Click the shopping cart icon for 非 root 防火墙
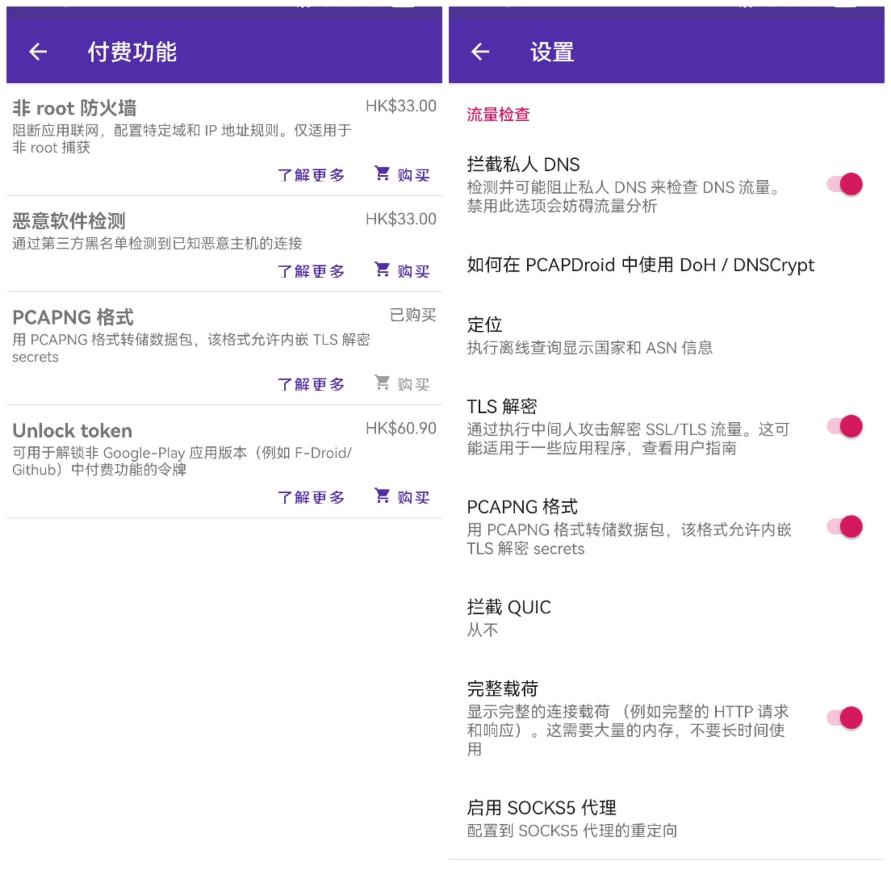 pos(382,174)
